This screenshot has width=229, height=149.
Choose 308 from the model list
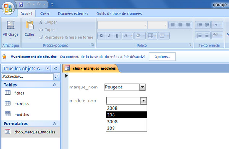126,128
